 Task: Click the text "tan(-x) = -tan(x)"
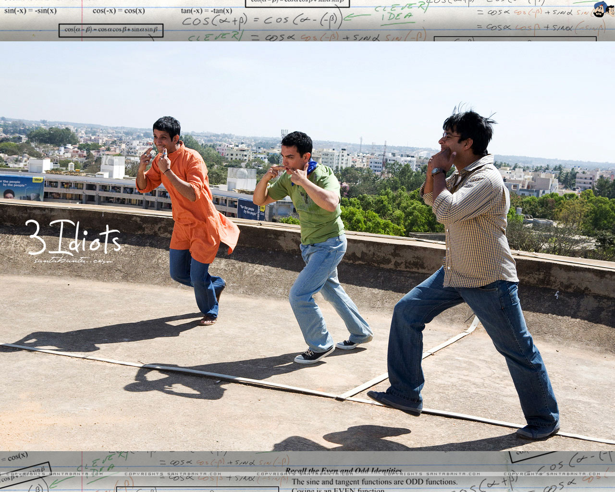[x=207, y=11]
